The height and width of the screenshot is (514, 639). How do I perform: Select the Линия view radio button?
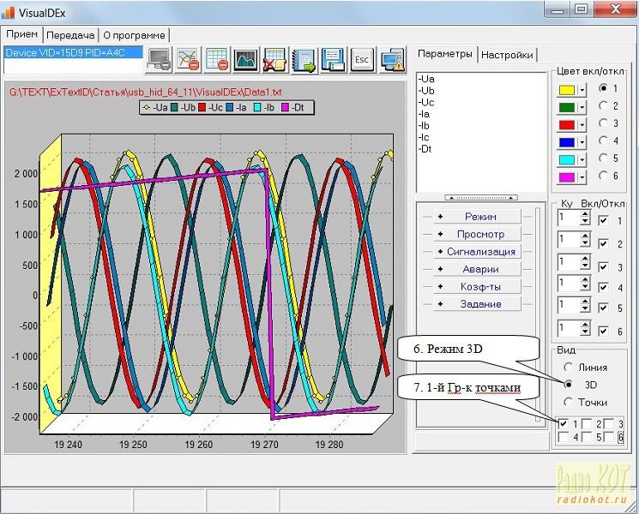567,368
